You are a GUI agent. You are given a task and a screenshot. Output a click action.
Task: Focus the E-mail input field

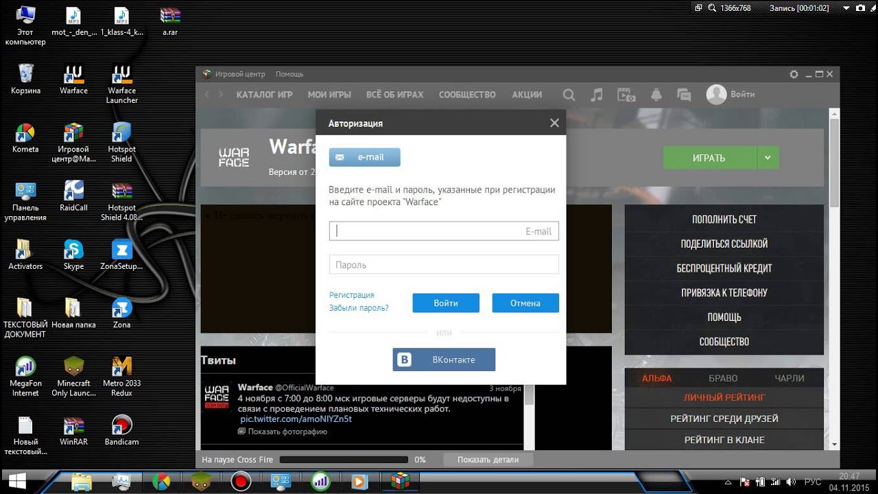[444, 231]
